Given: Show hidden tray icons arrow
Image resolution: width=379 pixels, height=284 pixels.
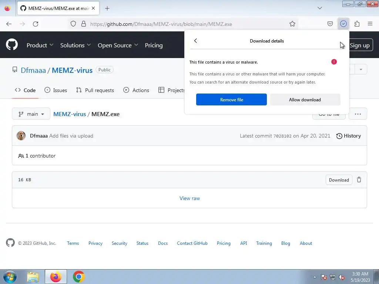Looking at the screenshot, I should [315, 277].
